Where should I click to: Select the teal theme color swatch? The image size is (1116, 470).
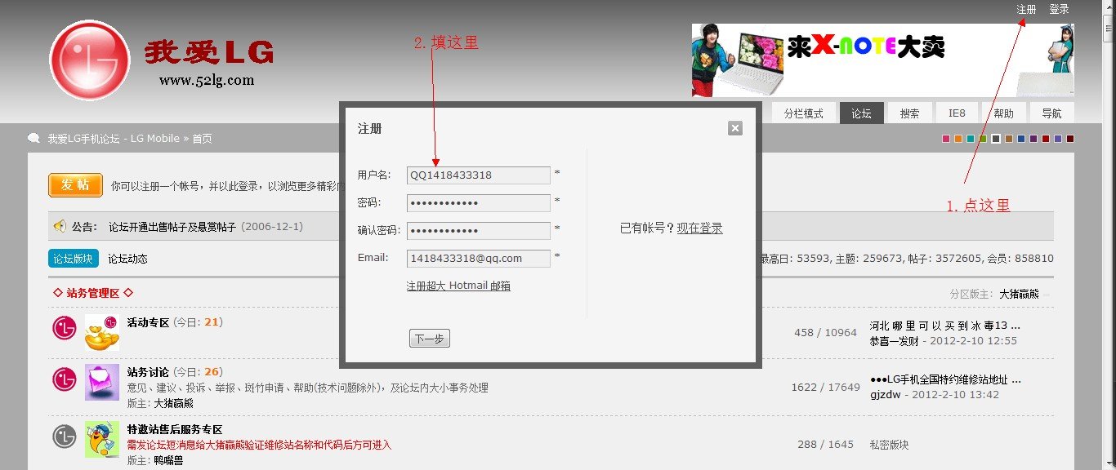click(x=969, y=139)
